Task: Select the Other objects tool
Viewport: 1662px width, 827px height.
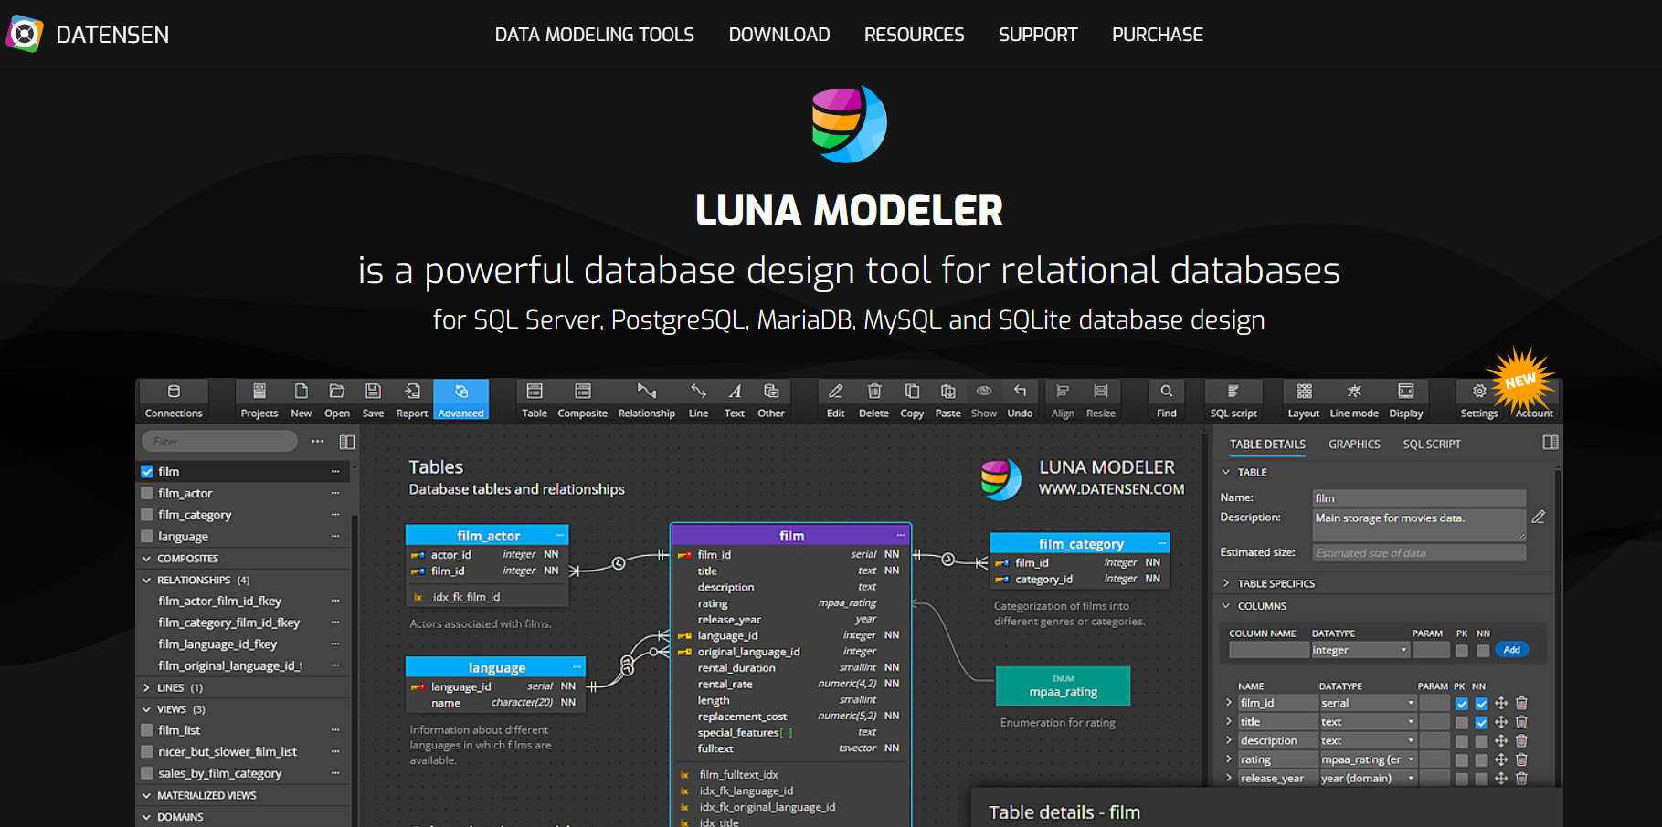Action: (771, 400)
